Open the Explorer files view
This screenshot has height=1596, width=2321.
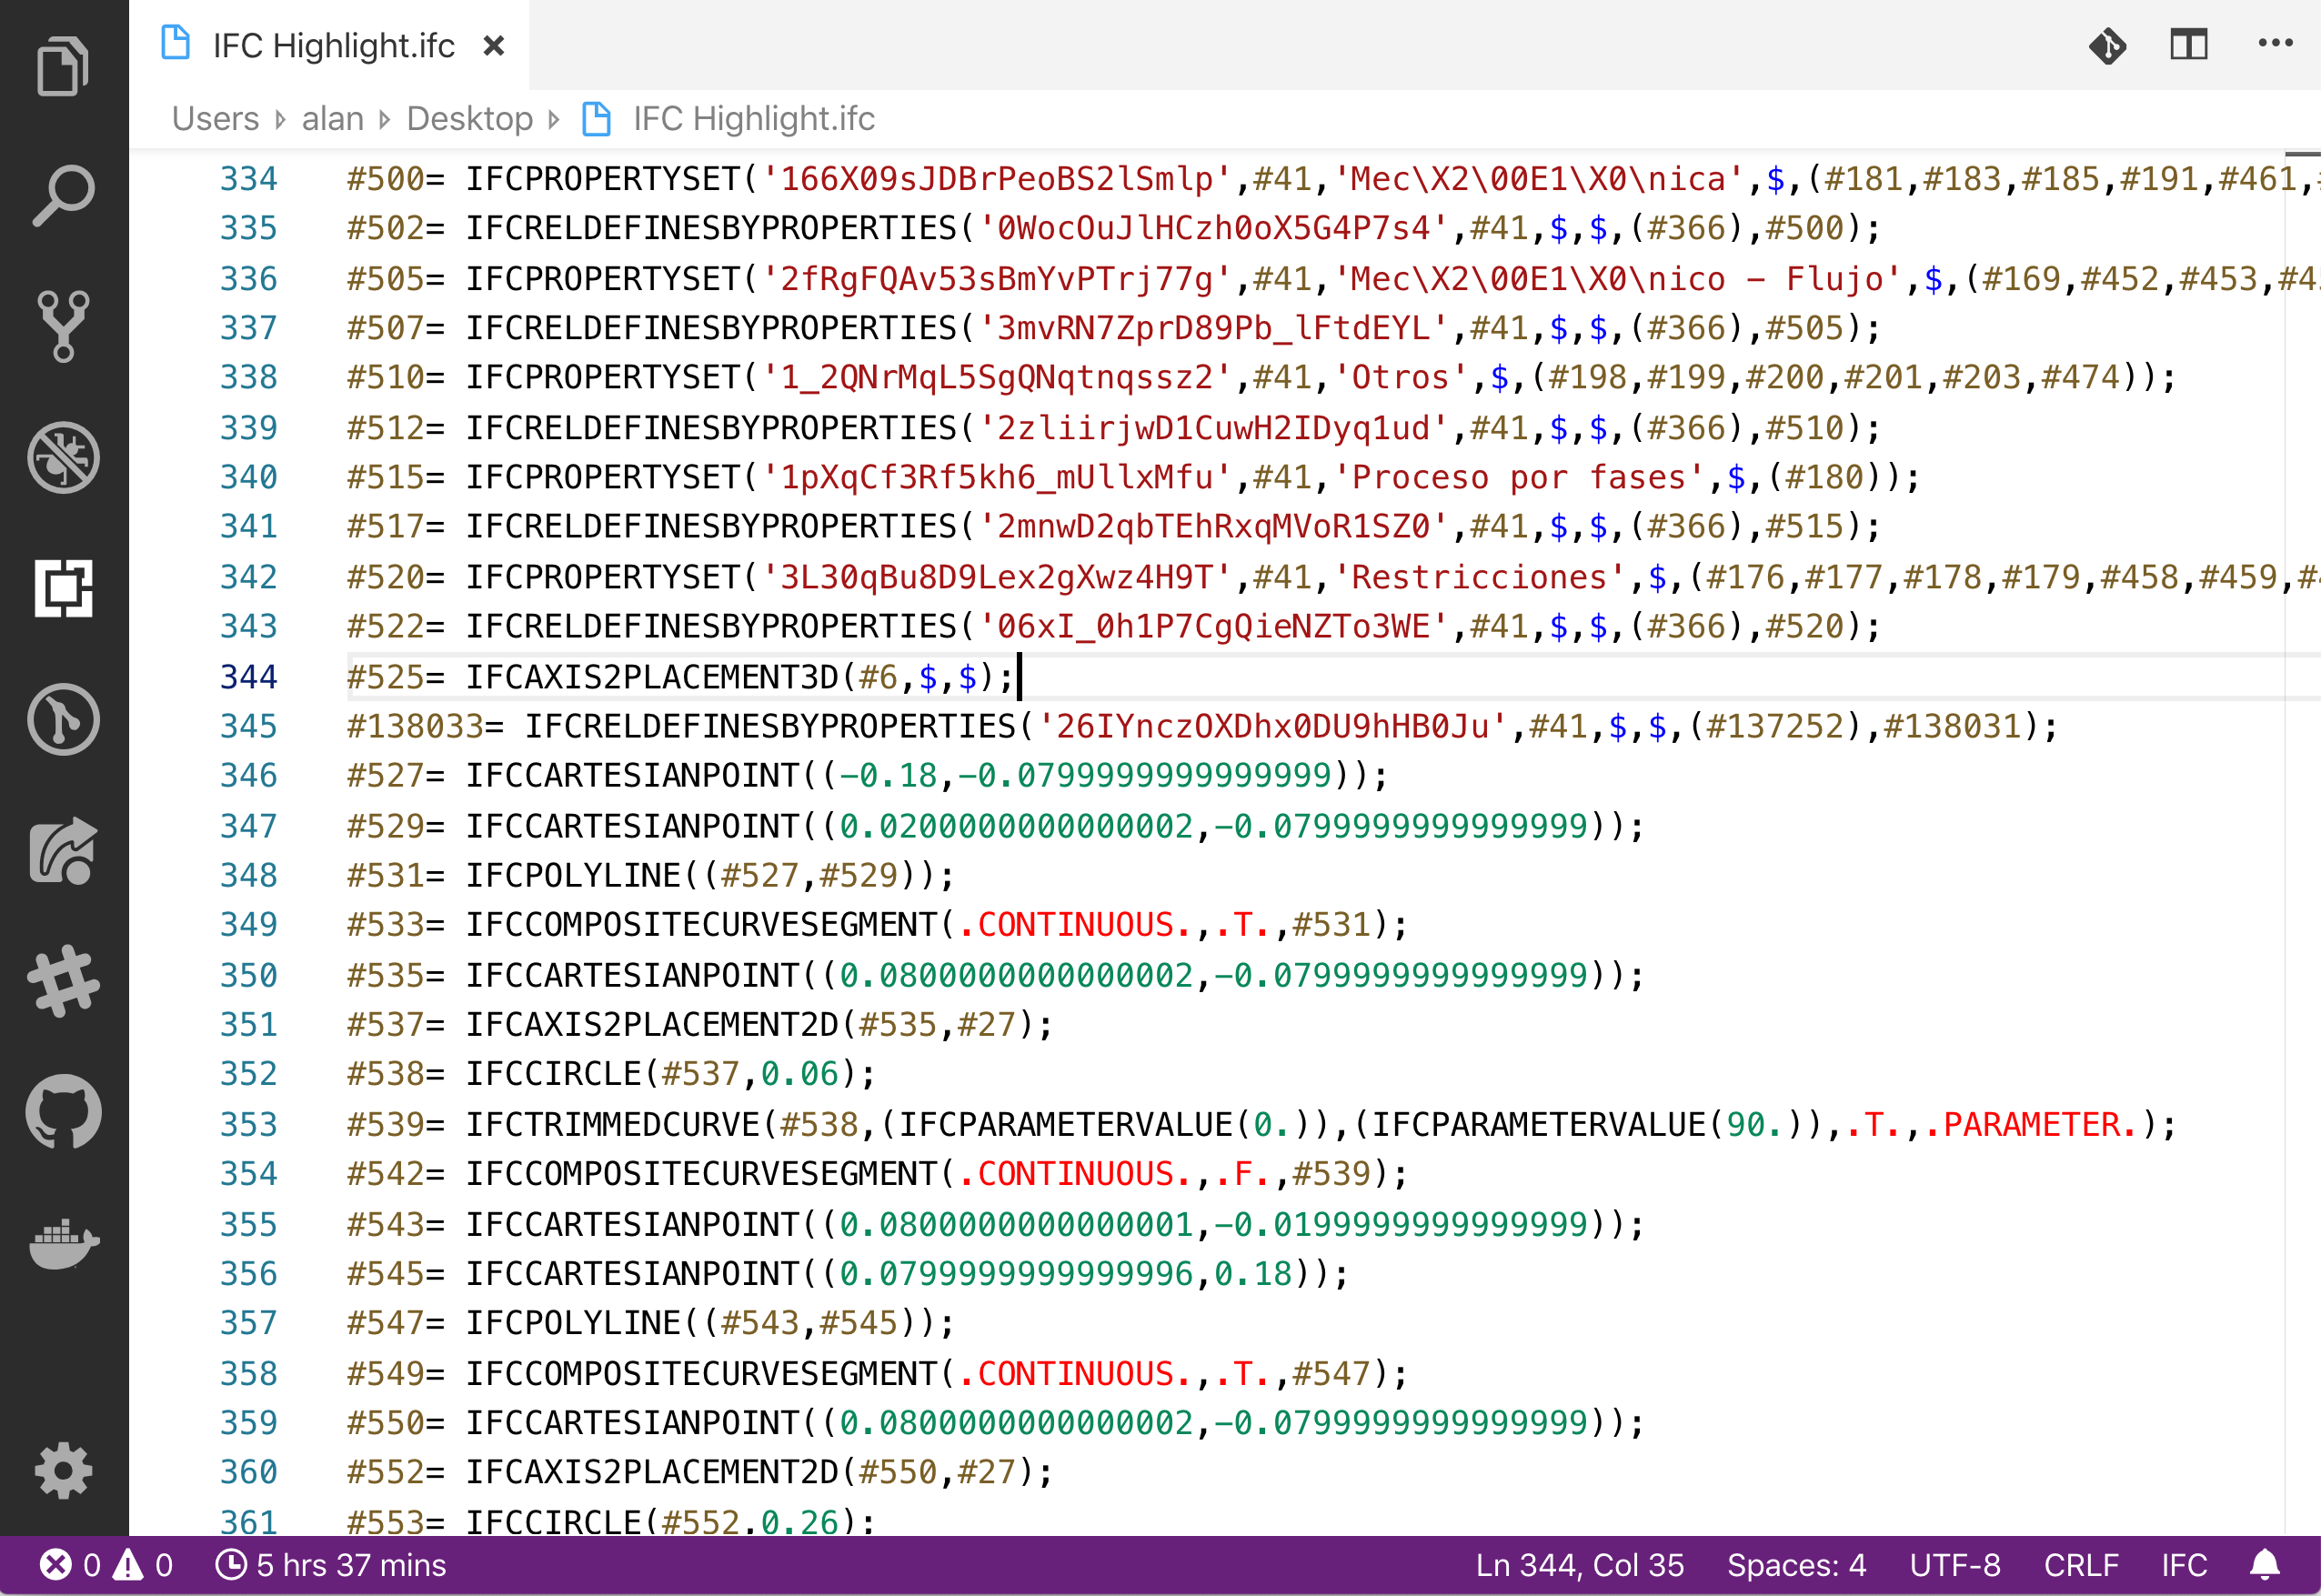(x=63, y=66)
